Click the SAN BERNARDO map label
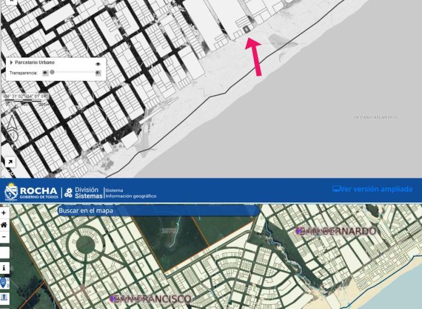Image resolution: width=422 pixels, height=309 pixels. click(x=336, y=231)
